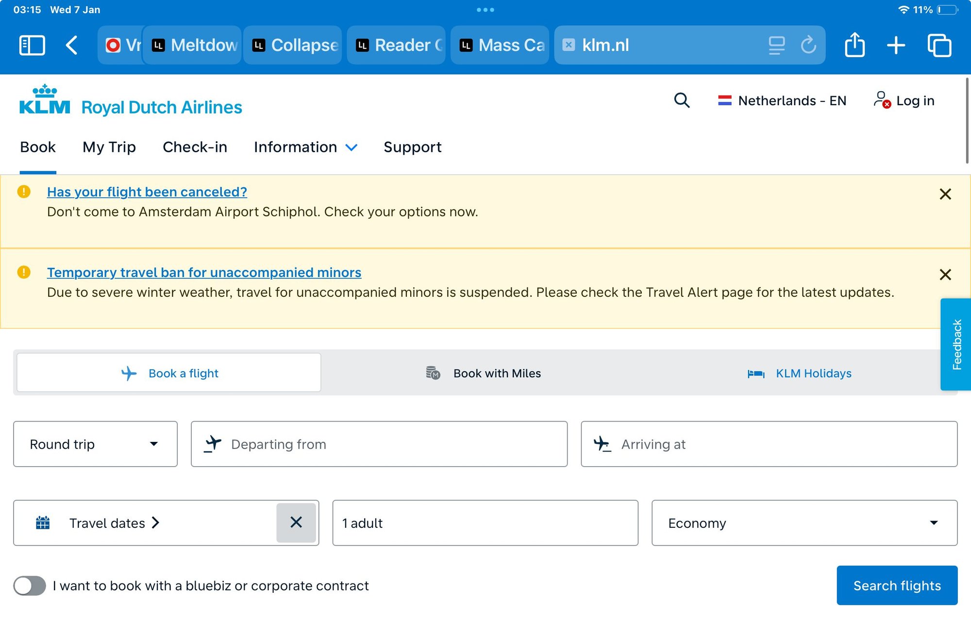The image size is (971, 617).
Task: Switch to the Mass Ca browser tab
Action: coord(500,46)
